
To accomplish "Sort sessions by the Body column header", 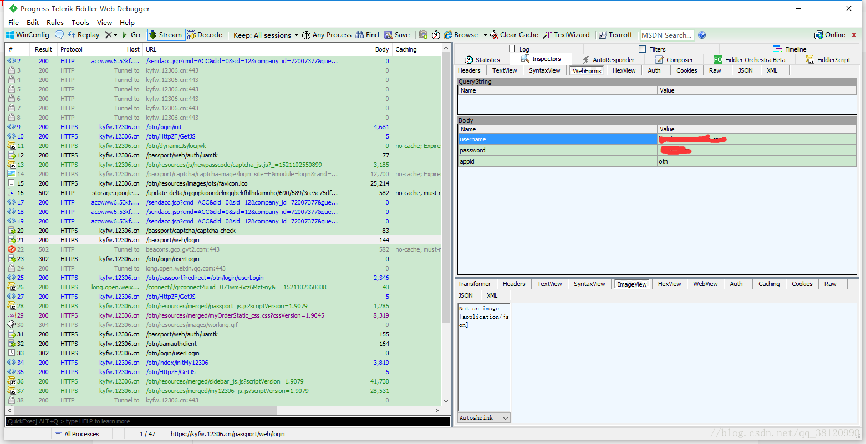I will click(x=366, y=49).
